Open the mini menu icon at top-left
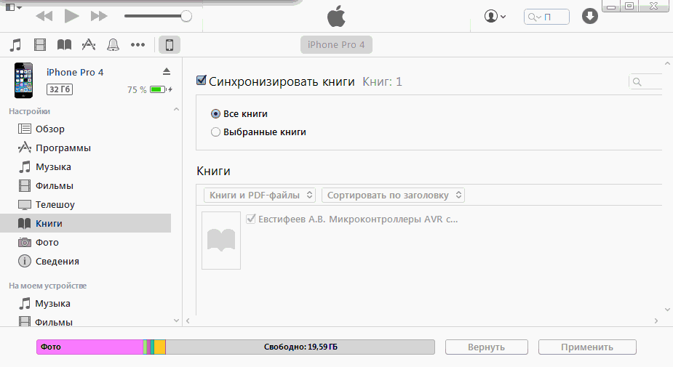Viewport: 673px width, 367px height. pos(13,7)
